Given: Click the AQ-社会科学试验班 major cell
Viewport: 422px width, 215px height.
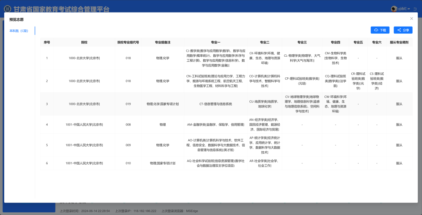Looking at the screenshot, I should click(x=216, y=163).
